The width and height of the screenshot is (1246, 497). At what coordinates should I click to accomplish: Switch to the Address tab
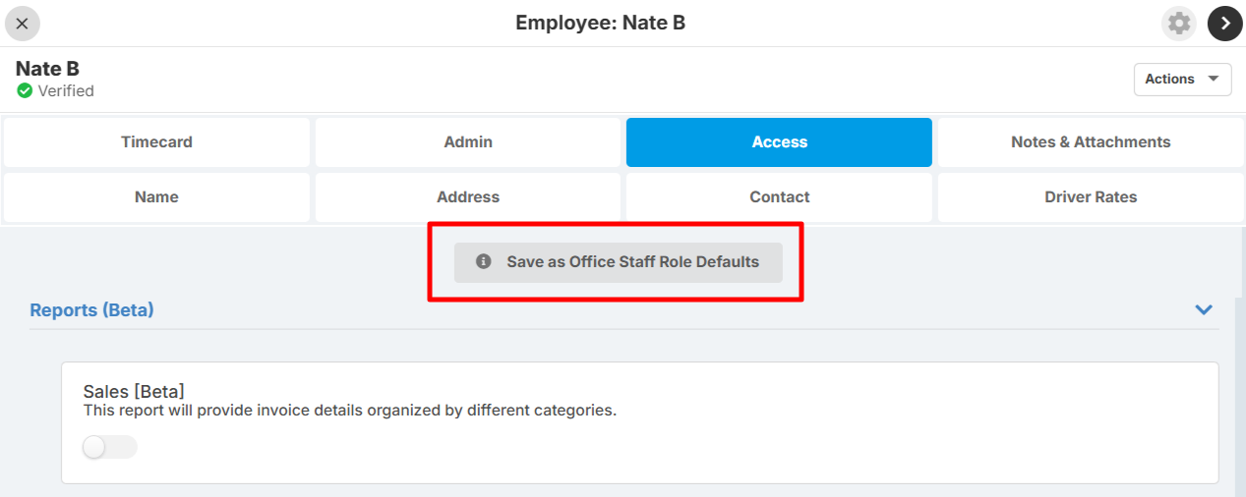pos(468,197)
